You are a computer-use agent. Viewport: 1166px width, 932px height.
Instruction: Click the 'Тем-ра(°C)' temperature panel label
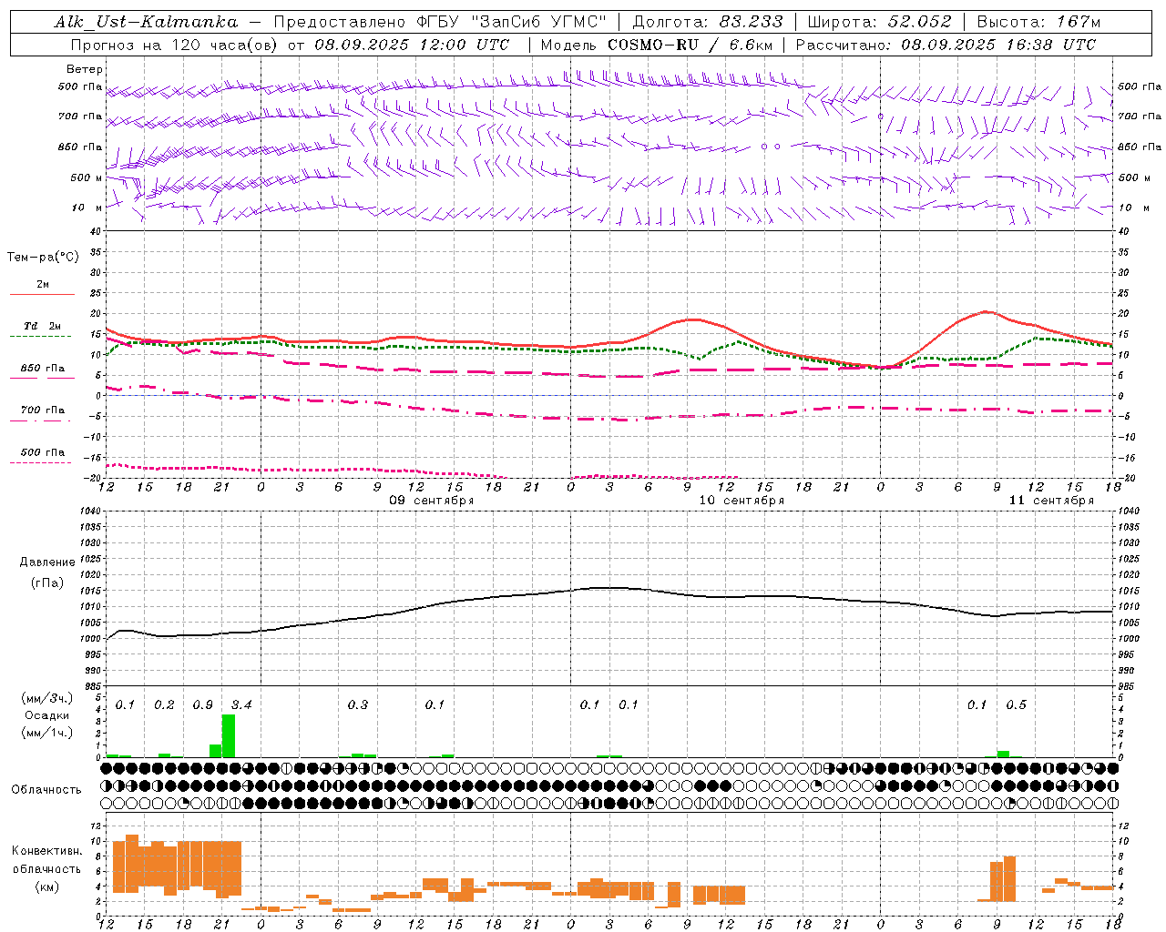pyautogui.click(x=43, y=258)
